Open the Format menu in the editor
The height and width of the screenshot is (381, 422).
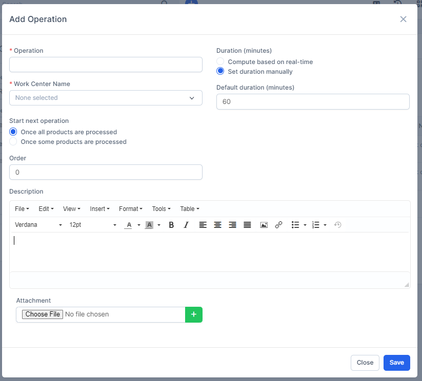click(130, 209)
